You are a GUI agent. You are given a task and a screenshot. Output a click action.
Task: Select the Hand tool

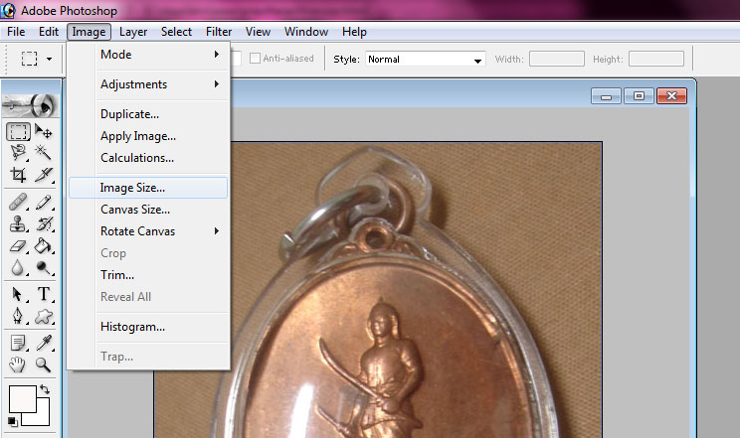[x=18, y=365]
